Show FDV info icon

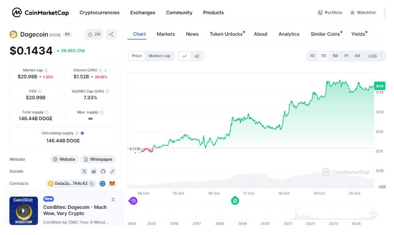[x=40, y=91]
